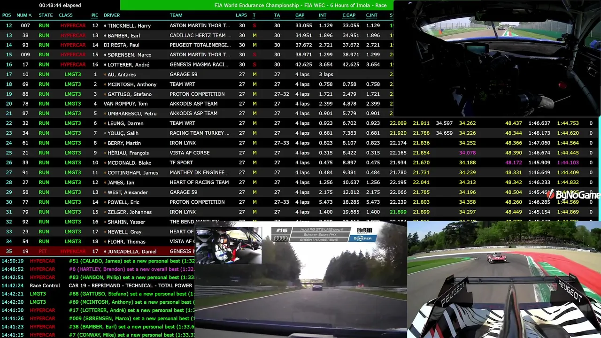This screenshot has width=601, height=338.
Task: Click the PIT state on row 35
Action: coord(44,251)
